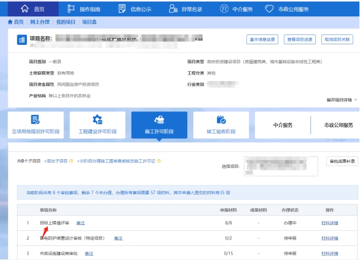Click the 首页 breadcrumb link

coord(19,22)
